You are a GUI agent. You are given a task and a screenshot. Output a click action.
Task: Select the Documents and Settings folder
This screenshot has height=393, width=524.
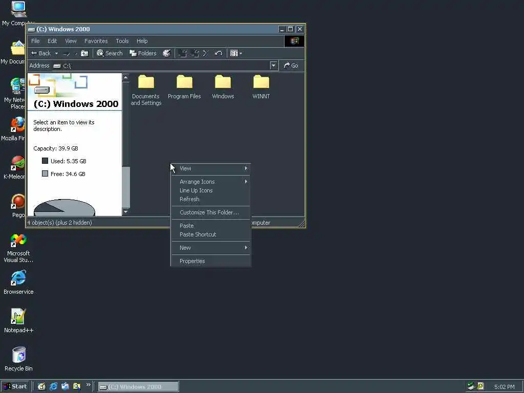click(x=146, y=90)
